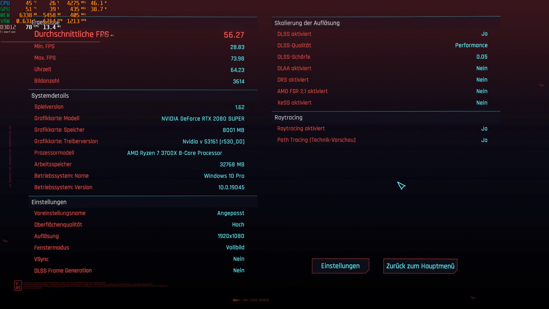Click the MEM label in overlay

click(5, 15)
